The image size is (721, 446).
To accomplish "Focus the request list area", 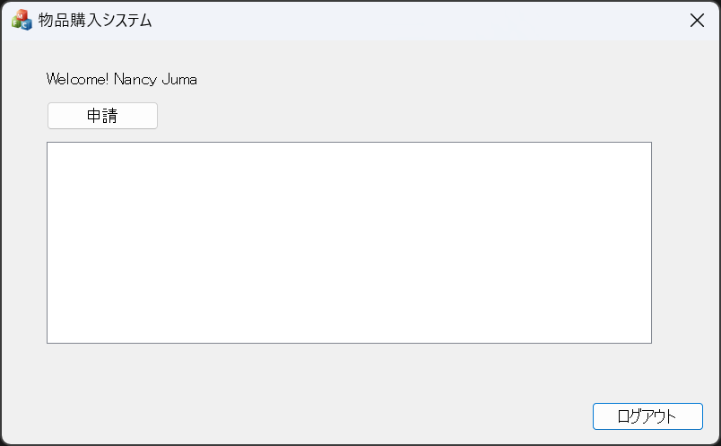I will (x=349, y=242).
